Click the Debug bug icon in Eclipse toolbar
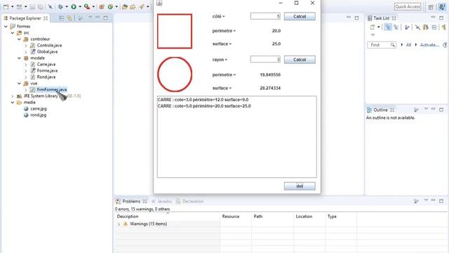 60,6
